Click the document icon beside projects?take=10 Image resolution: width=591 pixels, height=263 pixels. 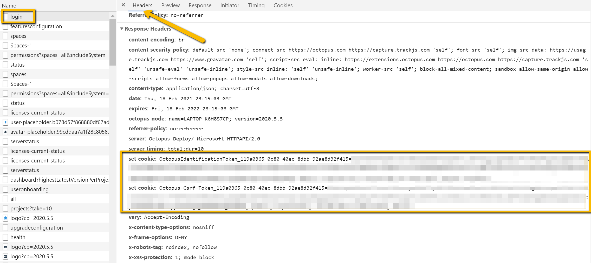(5, 208)
